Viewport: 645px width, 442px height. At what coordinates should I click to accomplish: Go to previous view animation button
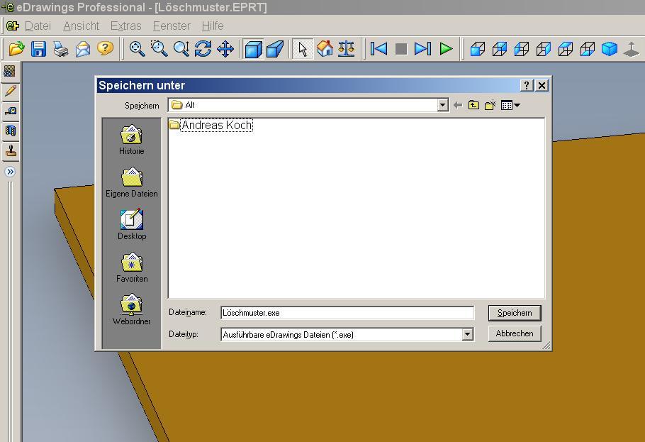pos(379,49)
